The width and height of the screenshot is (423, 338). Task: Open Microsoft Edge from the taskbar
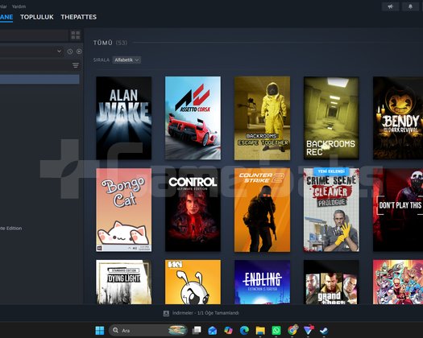click(x=244, y=331)
